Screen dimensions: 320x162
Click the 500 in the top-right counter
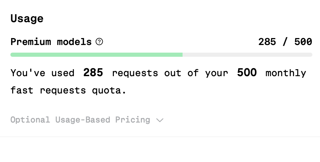point(303,42)
